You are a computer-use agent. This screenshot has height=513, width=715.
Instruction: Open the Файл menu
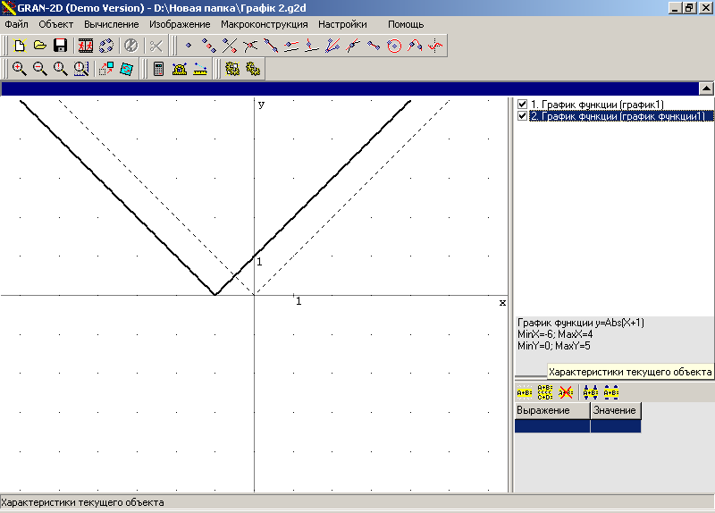click(16, 24)
